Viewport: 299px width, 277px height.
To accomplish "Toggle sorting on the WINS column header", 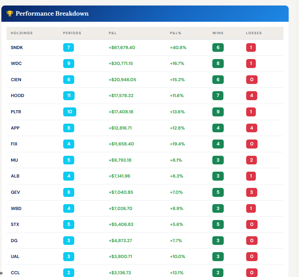I will click(218, 33).
